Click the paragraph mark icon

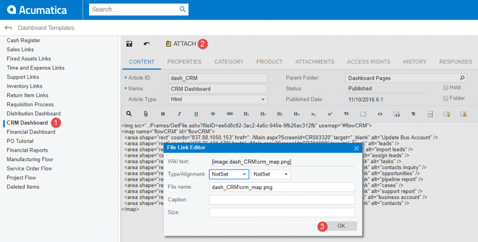[x=414, y=114]
